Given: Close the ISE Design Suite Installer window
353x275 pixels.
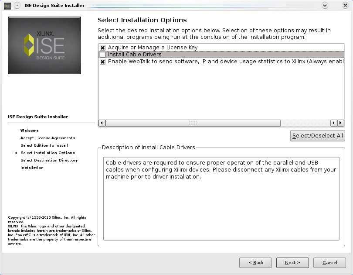Looking at the screenshot, I should tap(345, 5).
